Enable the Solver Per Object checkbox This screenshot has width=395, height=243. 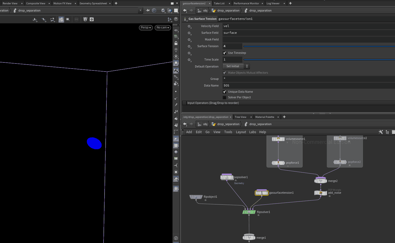coord(225,98)
